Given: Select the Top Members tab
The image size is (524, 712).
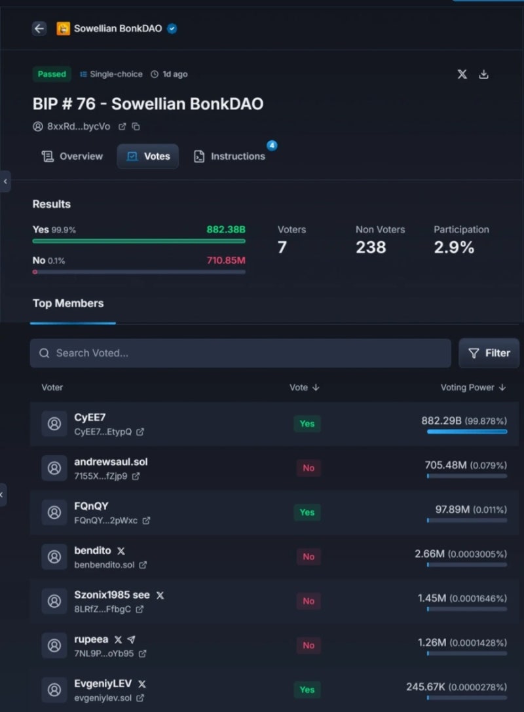Looking at the screenshot, I should [68, 303].
